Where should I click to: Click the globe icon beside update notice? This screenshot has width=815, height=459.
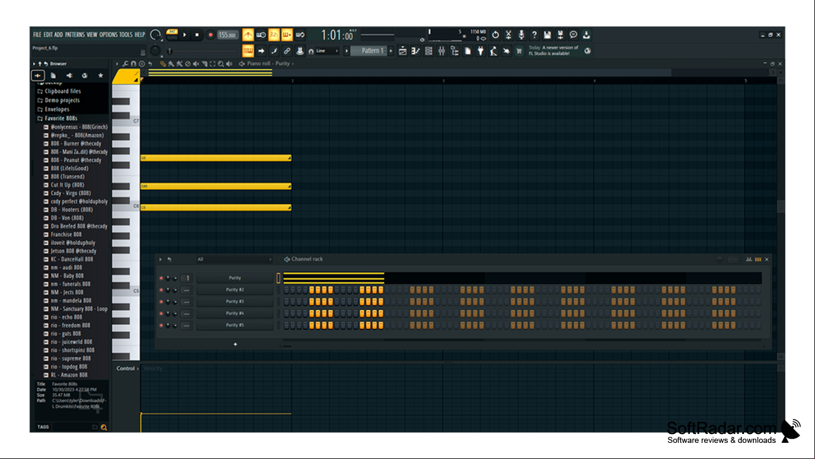point(588,51)
